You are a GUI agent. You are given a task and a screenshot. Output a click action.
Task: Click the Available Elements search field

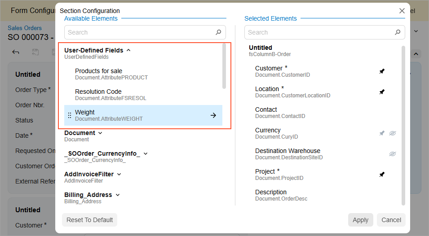pos(139,32)
